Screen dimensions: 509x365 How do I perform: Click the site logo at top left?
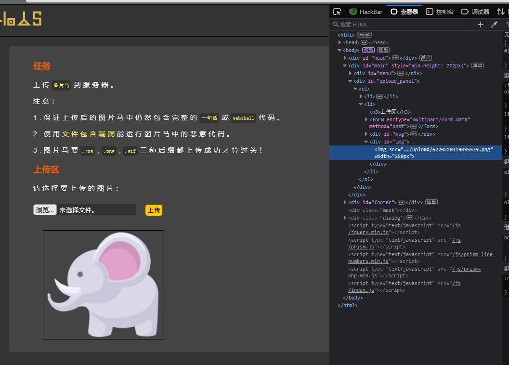click(21, 18)
